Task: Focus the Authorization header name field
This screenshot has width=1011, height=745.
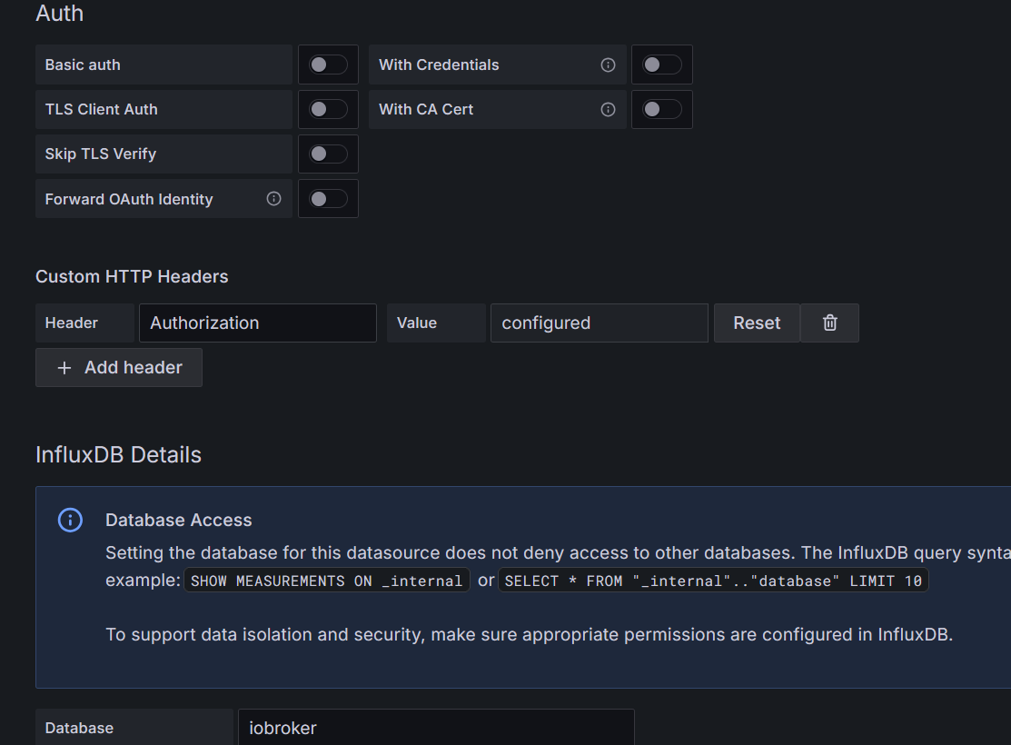Action: pos(257,323)
